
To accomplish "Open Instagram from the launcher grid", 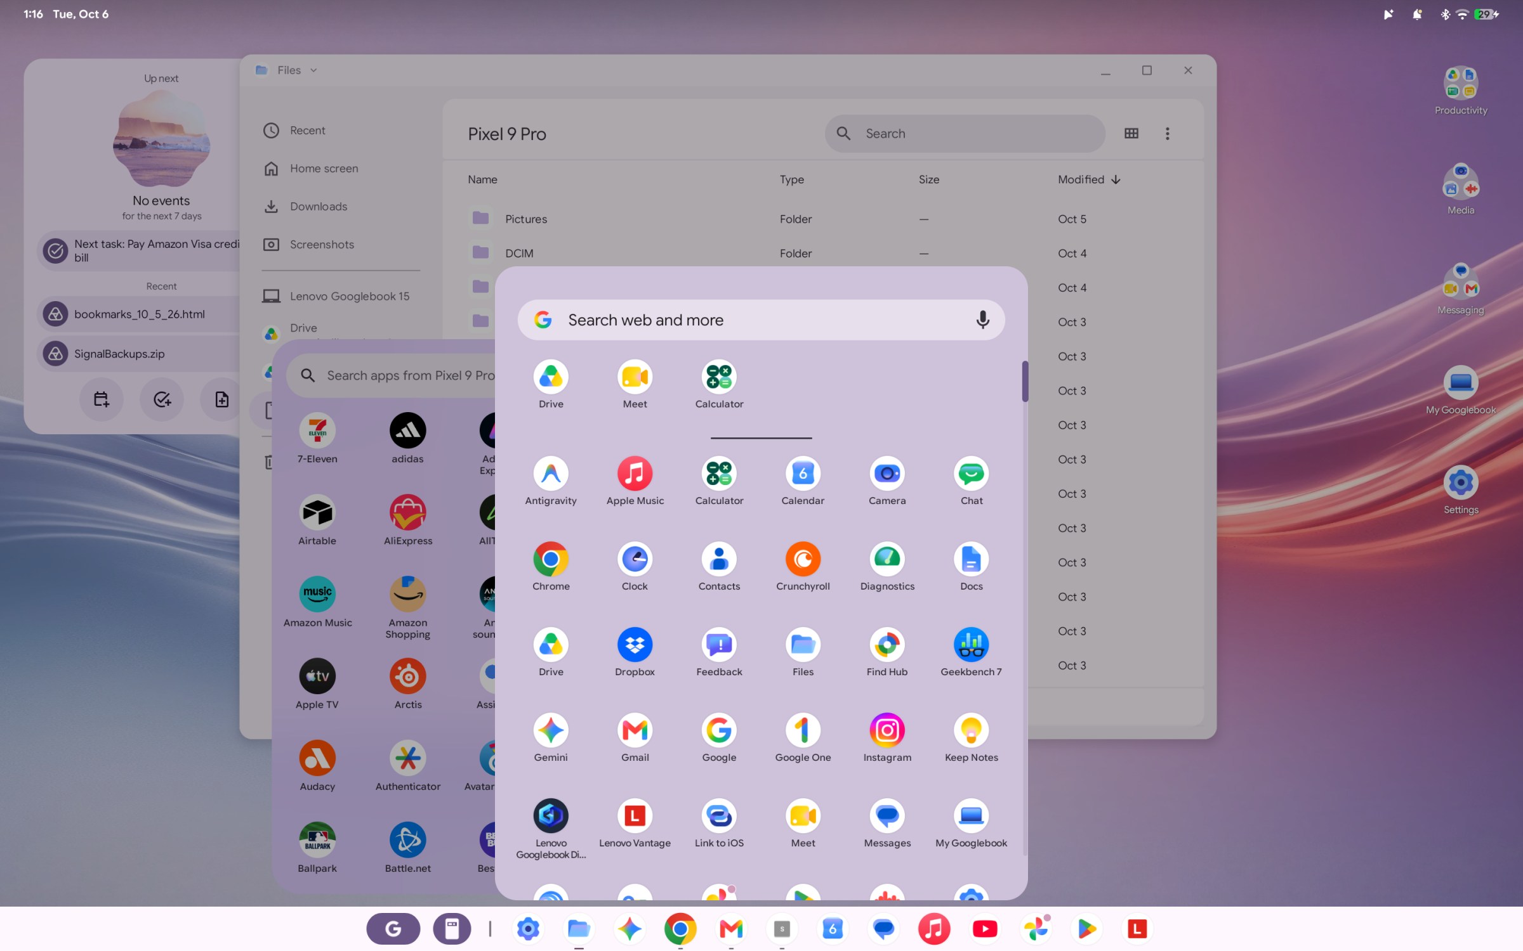I will (x=887, y=737).
